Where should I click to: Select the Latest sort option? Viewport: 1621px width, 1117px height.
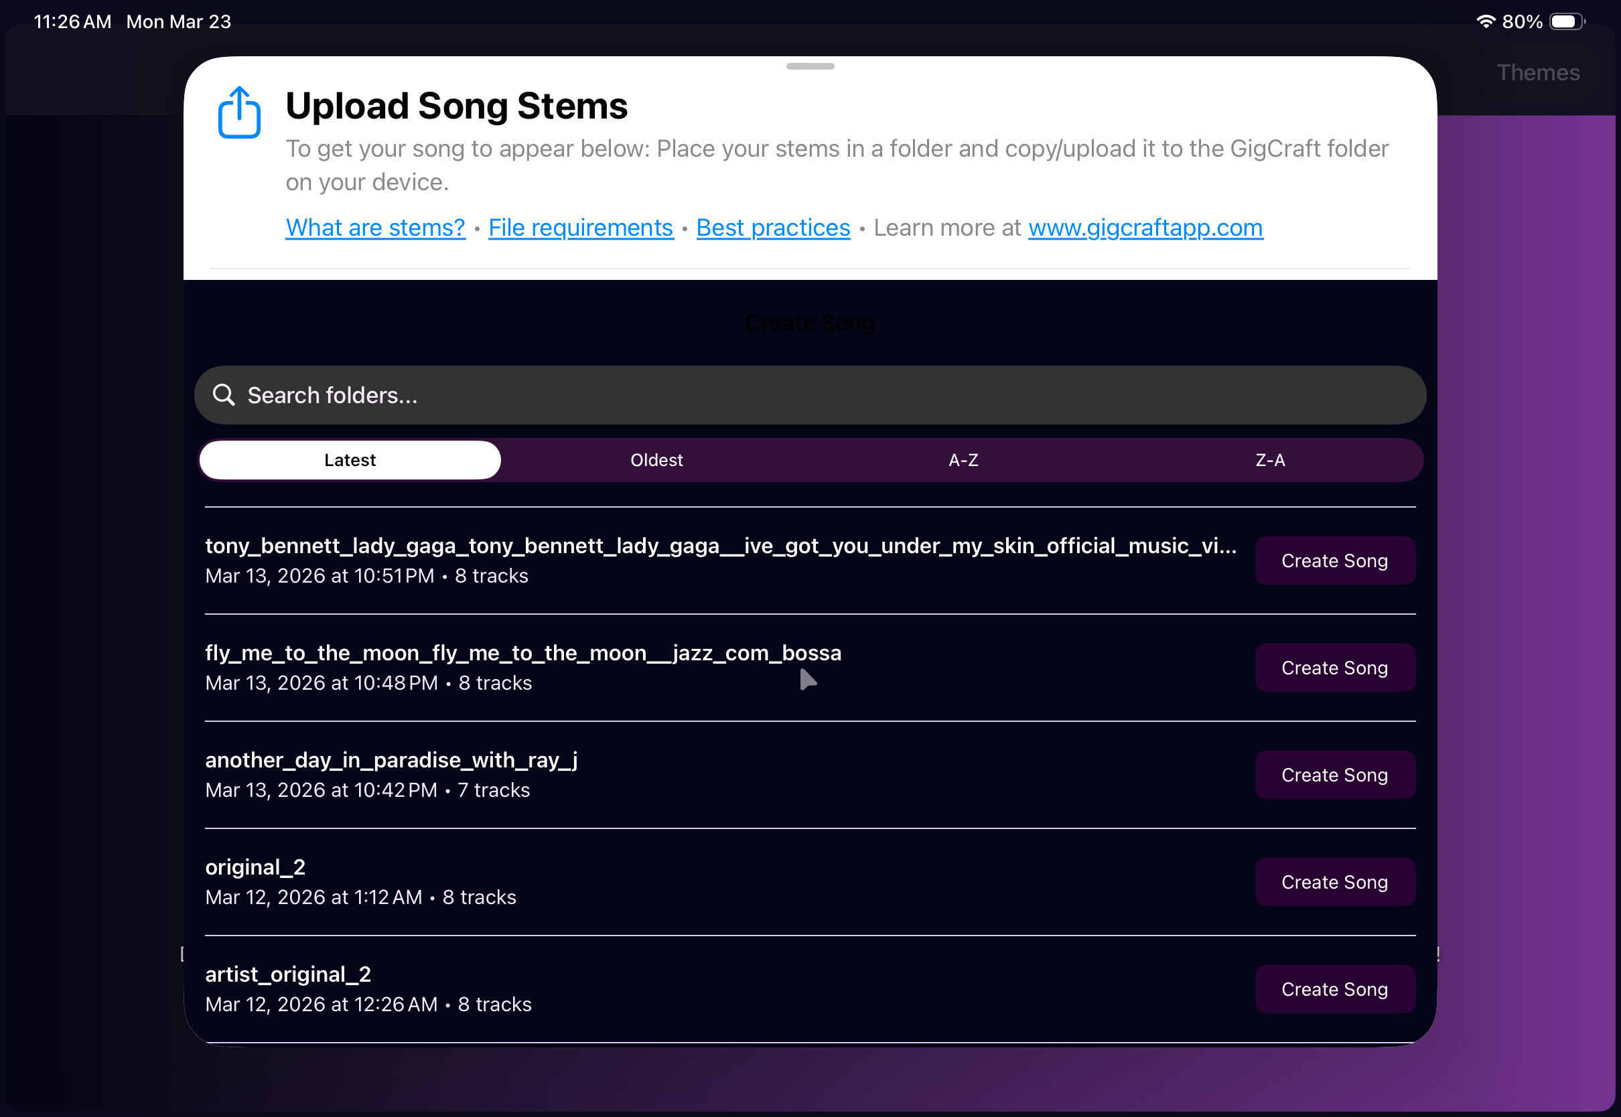pos(350,460)
